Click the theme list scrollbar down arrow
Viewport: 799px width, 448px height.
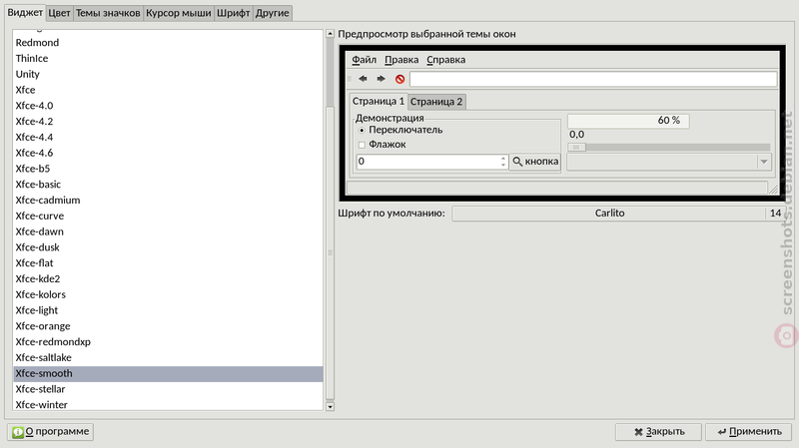(330, 406)
